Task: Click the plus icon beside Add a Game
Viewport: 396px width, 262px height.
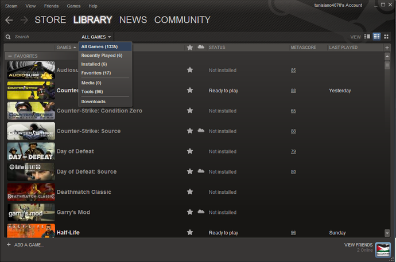Action: 9,245
